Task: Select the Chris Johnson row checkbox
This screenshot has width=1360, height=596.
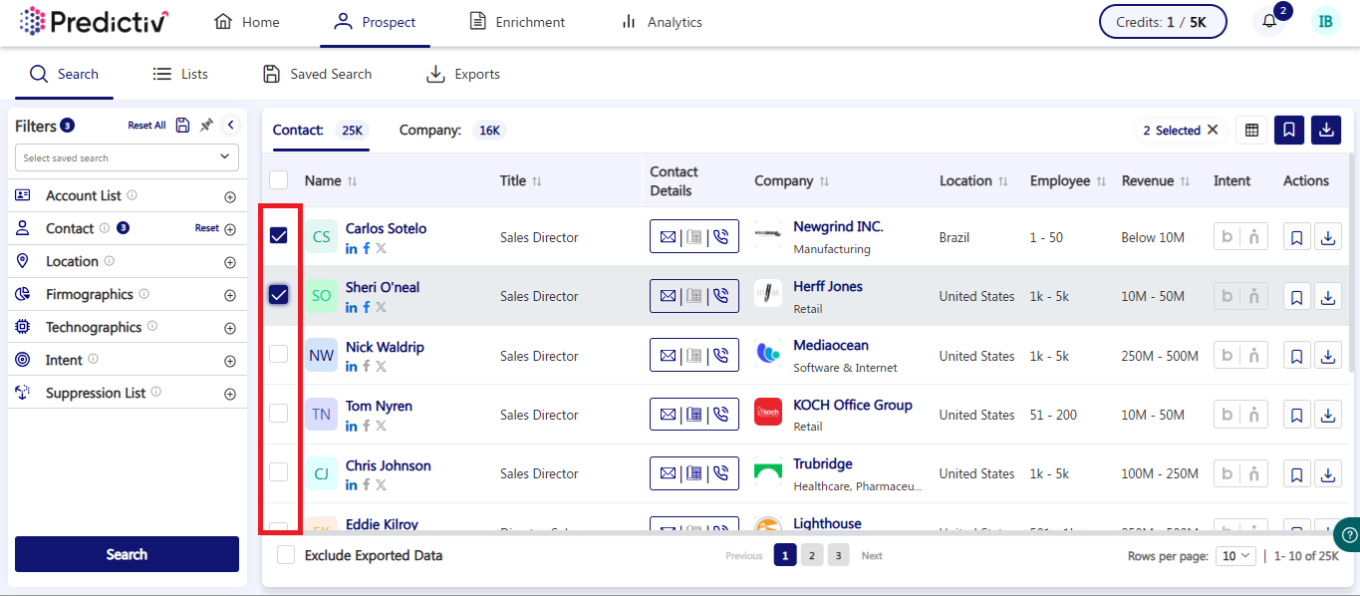Action: 279,471
